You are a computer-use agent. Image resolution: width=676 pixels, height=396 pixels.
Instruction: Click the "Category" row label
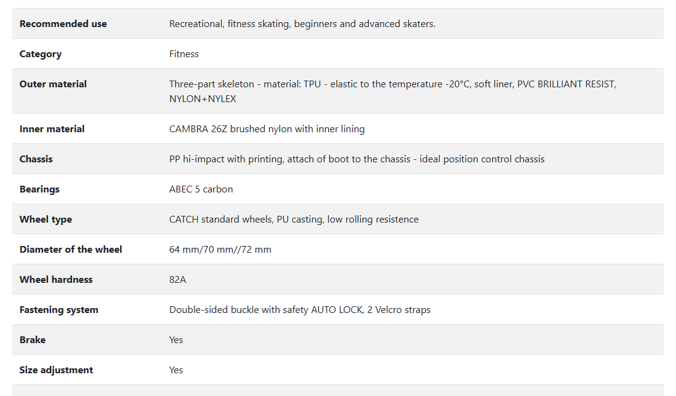click(41, 54)
